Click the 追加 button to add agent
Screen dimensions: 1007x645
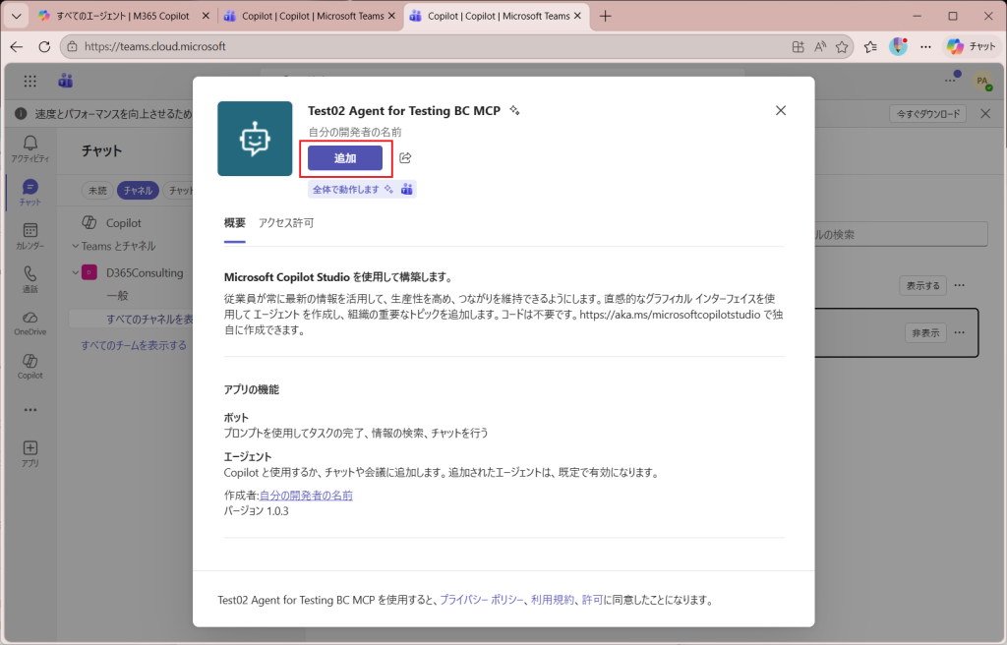(x=344, y=158)
